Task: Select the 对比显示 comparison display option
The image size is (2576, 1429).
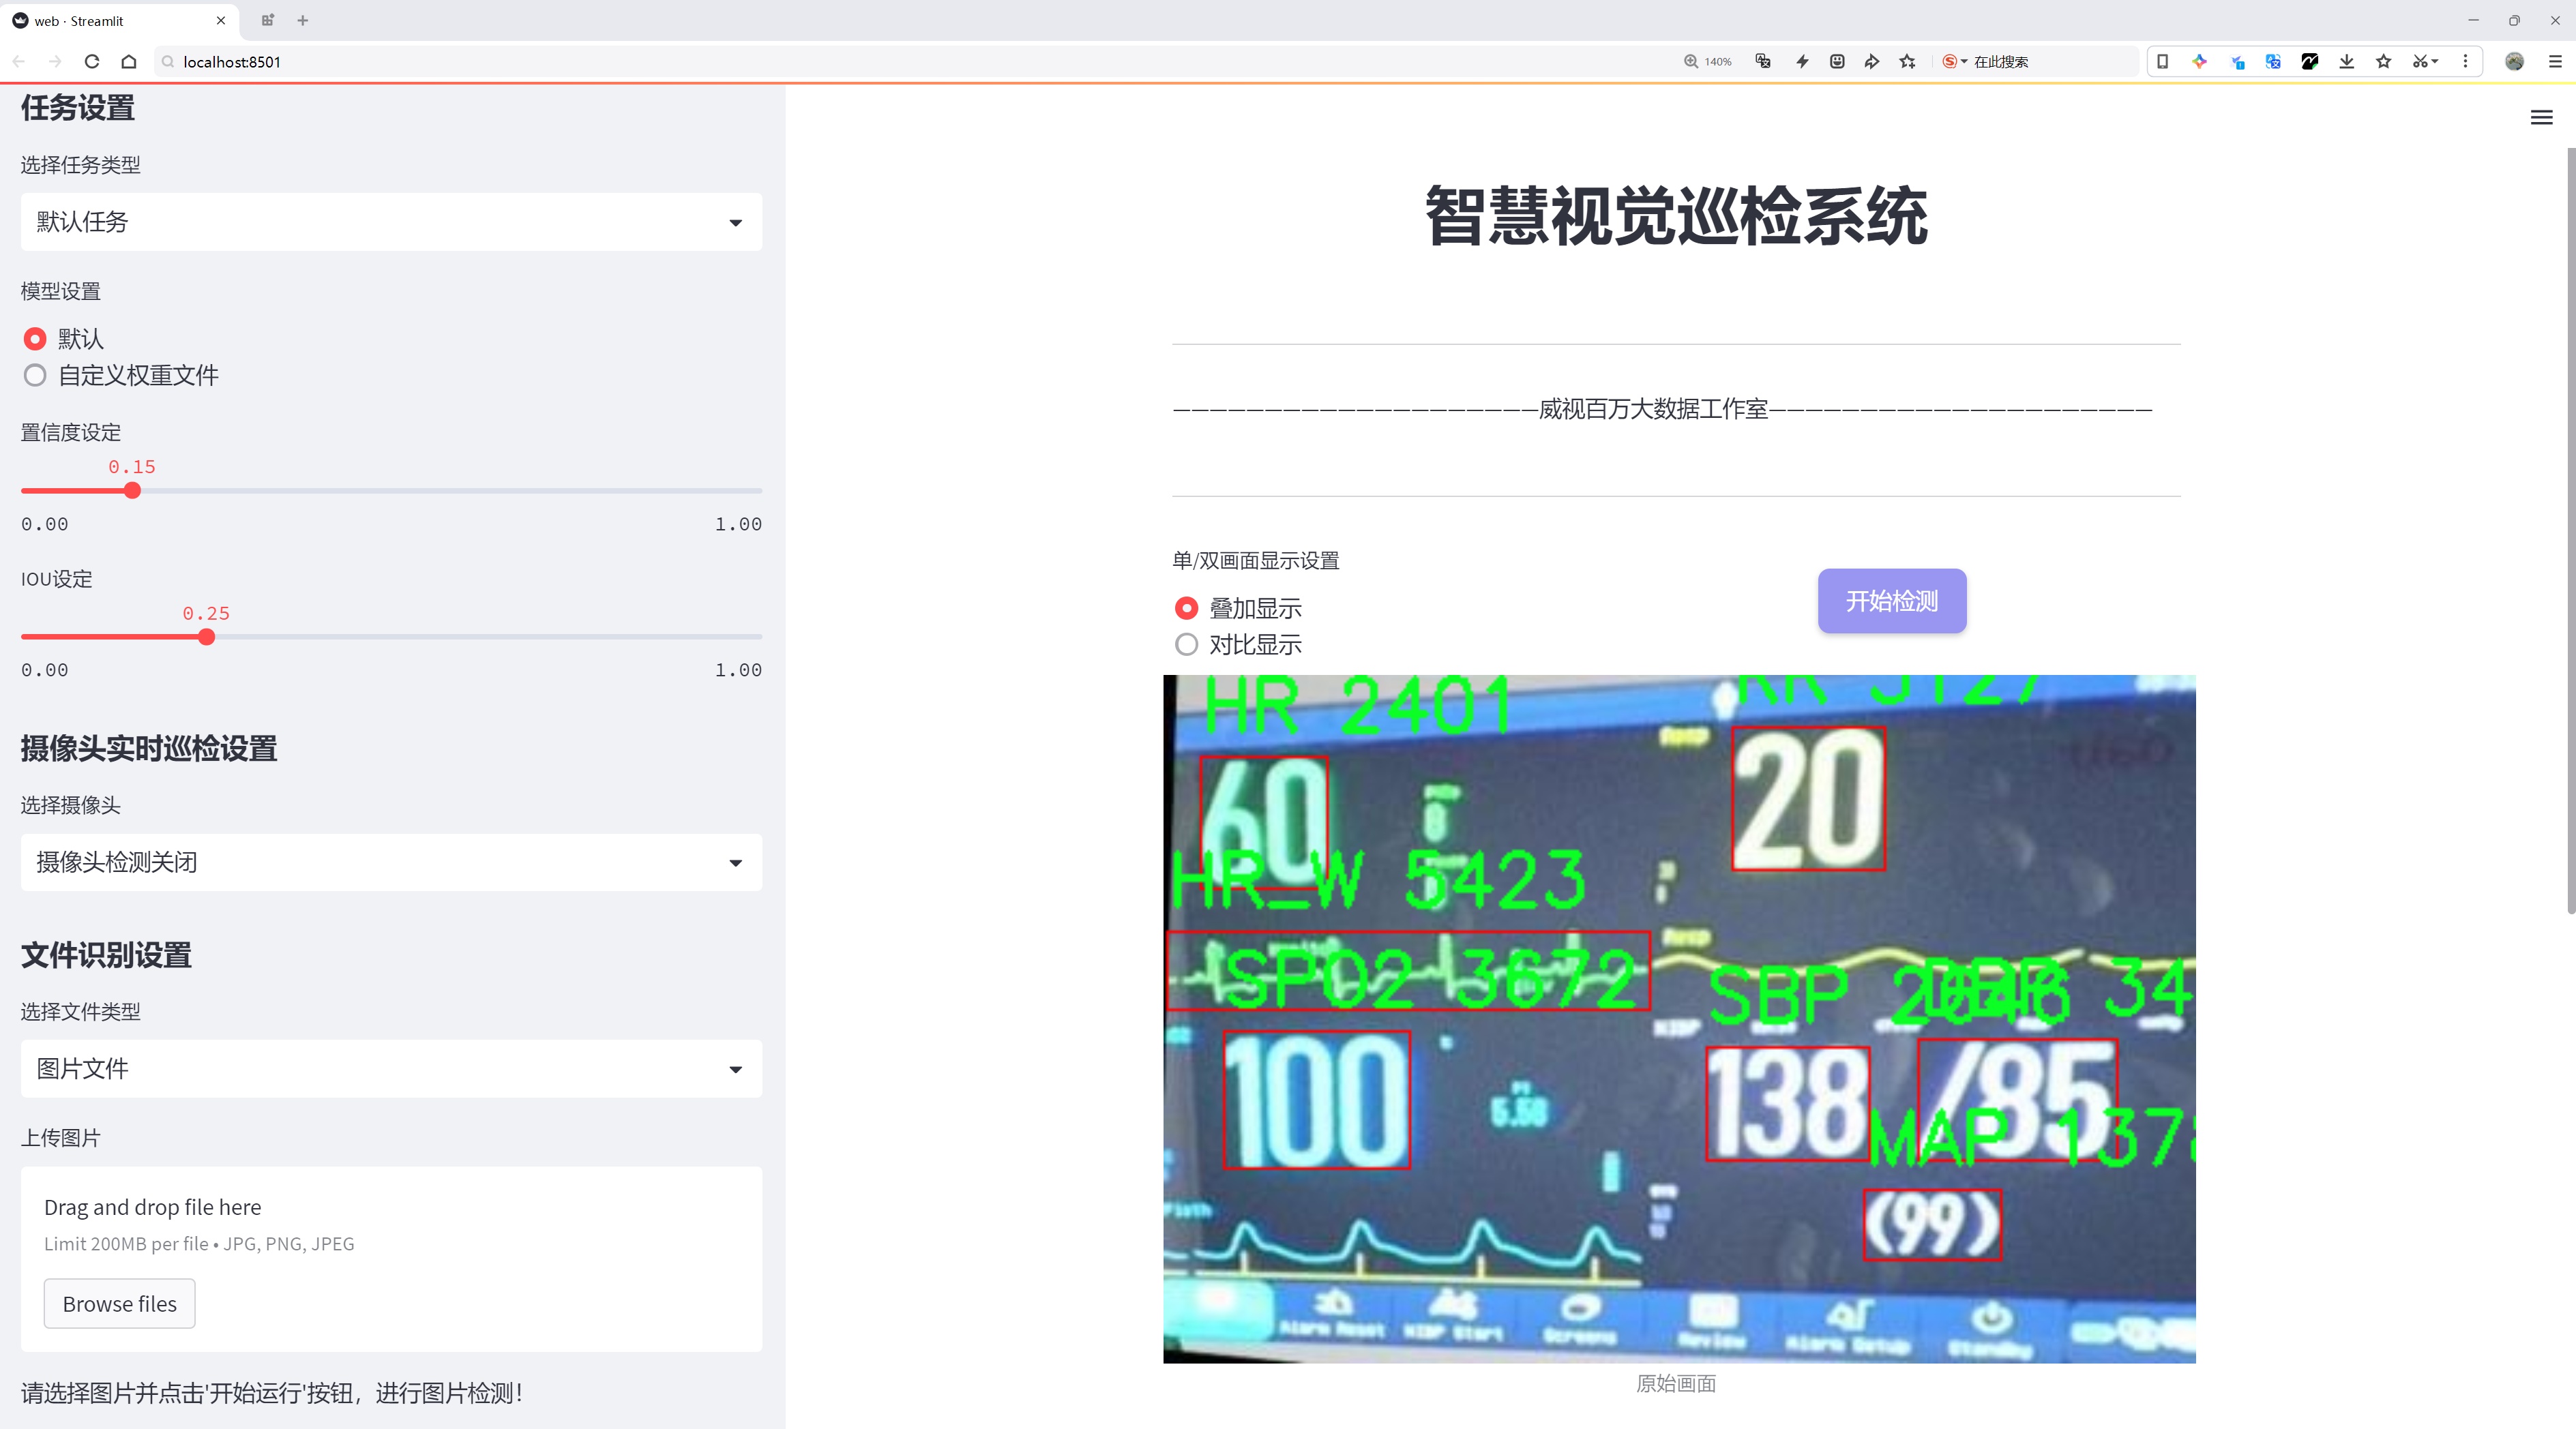Action: [1238, 644]
